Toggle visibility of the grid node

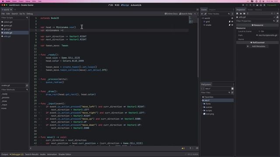click(x=232, y=21)
